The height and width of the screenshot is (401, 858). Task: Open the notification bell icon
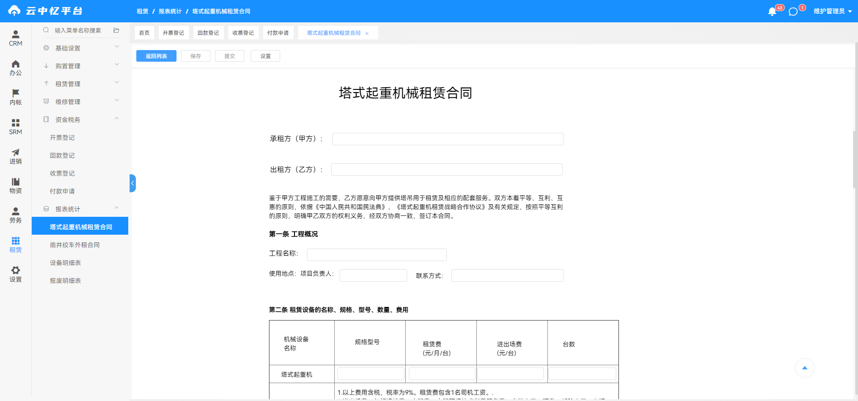coord(772,12)
